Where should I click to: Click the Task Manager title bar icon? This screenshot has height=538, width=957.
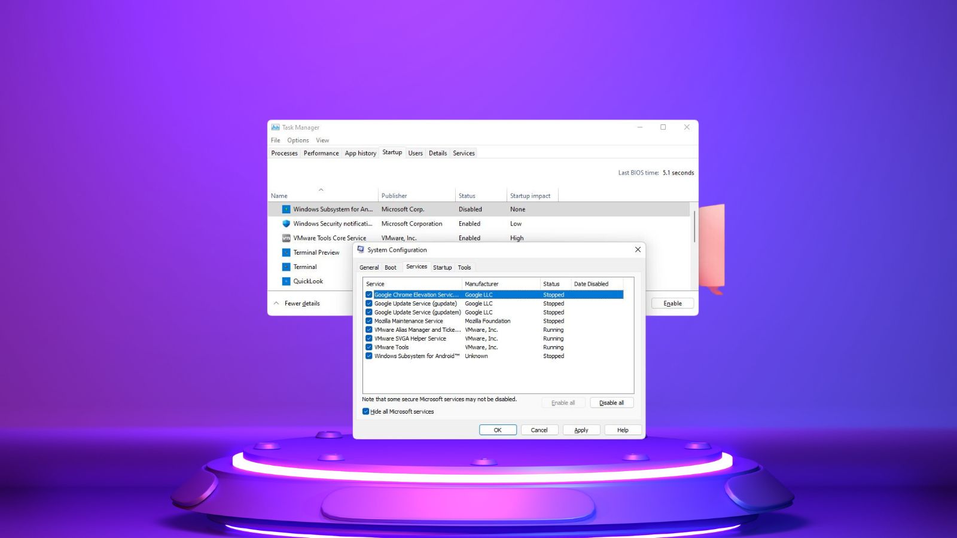click(275, 127)
